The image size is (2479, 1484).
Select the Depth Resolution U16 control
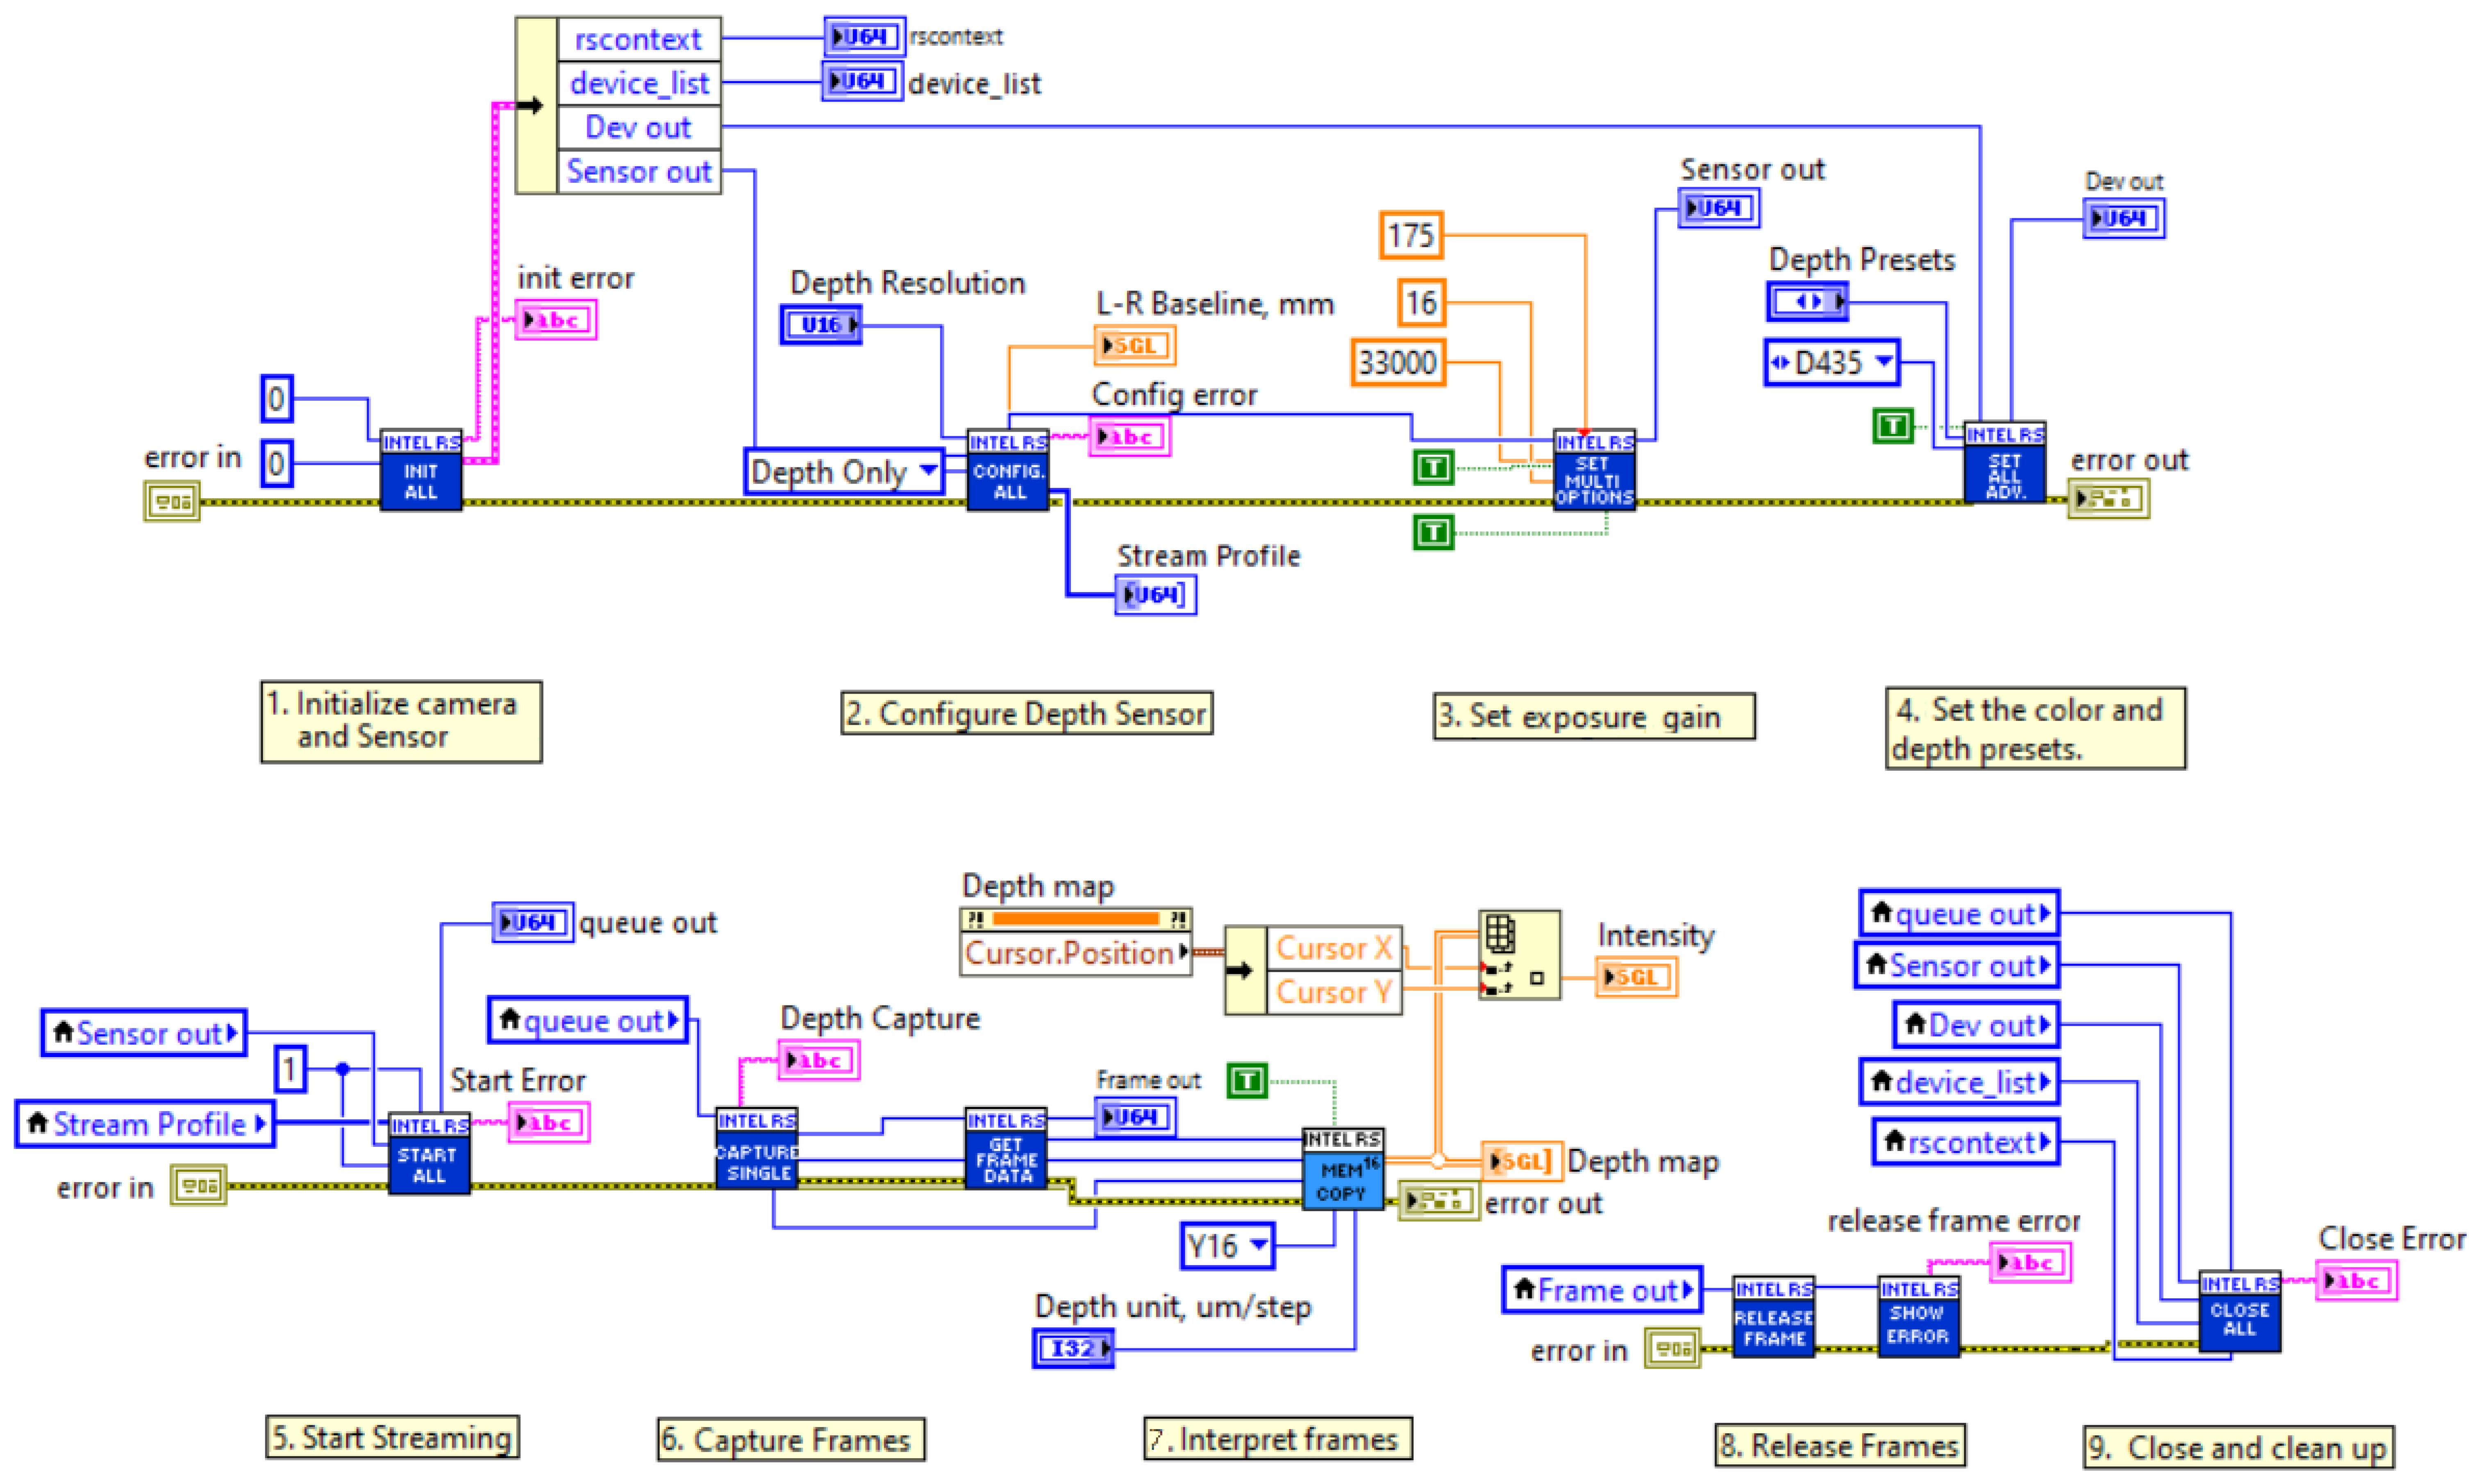(x=821, y=325)
